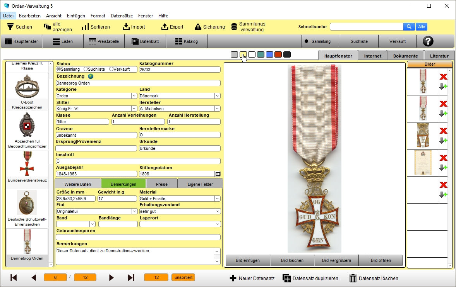
Task: Switch to the Preise tab
Action: 162,184
